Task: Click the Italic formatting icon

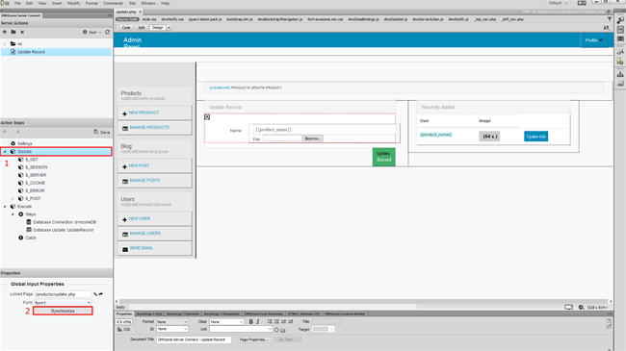Action: [x=258, y=321]
